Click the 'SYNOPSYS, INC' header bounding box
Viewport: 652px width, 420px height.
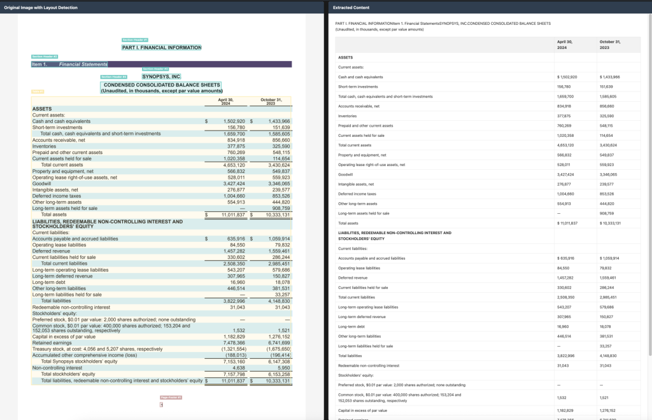tap(161, 76)
